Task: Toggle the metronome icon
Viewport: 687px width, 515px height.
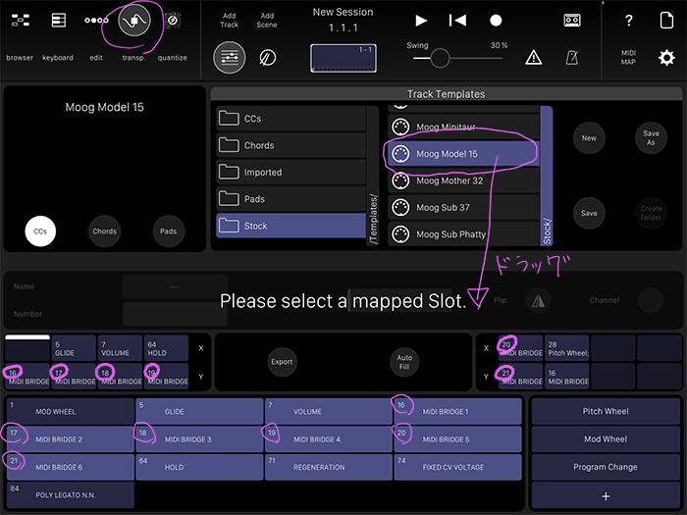Action: [x=572, y=57]
